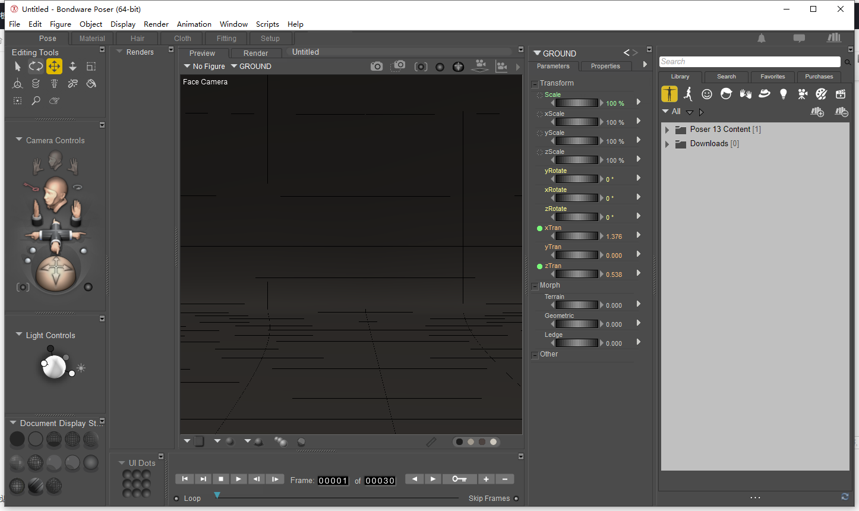Screen dimensions: 859x511
Task: Open the Animation menu
Action: pyautogui.click(x=194, y=24)
